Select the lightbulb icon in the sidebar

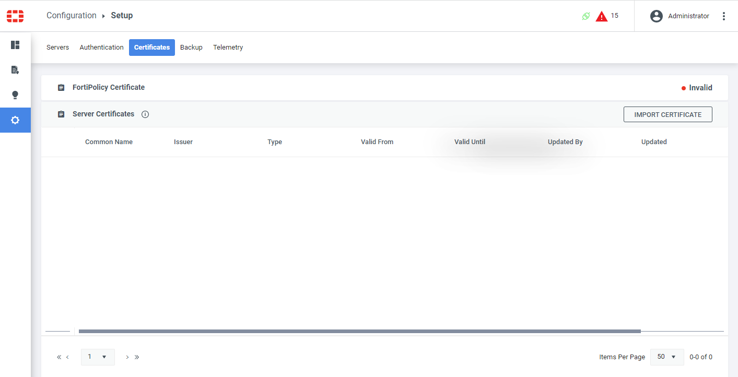pyautogui.click(x=15, y=95)
